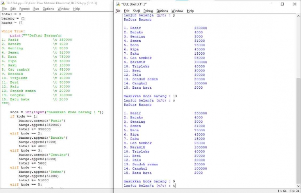Click the editor window title 'TB 2 SIA.py'

52,3
